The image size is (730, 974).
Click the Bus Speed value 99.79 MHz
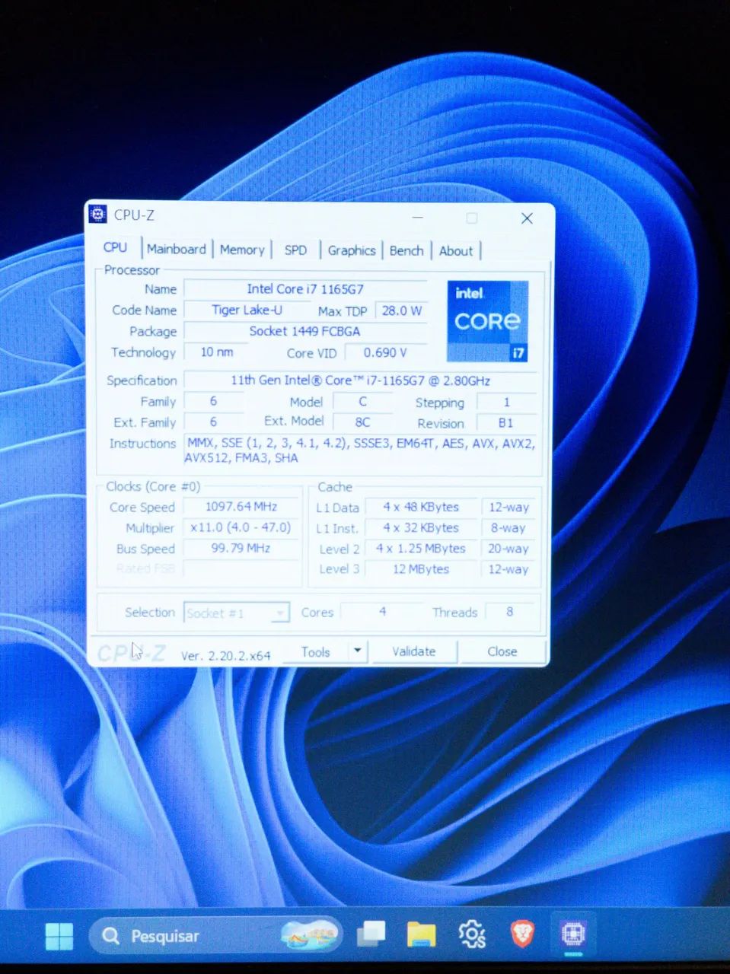(241, 548)
